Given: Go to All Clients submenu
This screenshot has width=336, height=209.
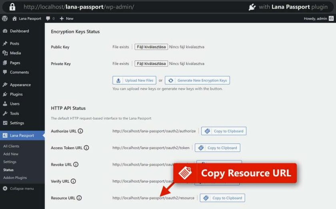Looking at the screenshot, I should click(11, 146).
